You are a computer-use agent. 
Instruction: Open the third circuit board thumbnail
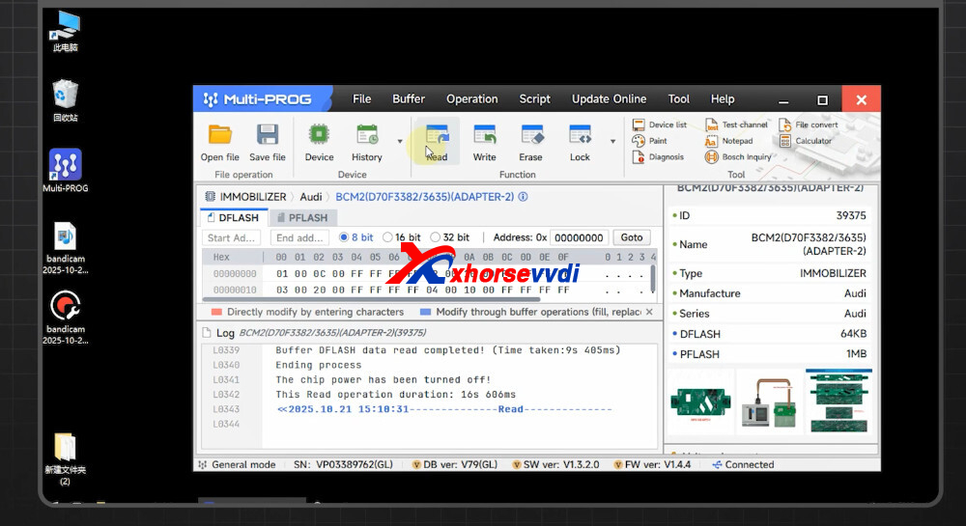click(838, 402)
